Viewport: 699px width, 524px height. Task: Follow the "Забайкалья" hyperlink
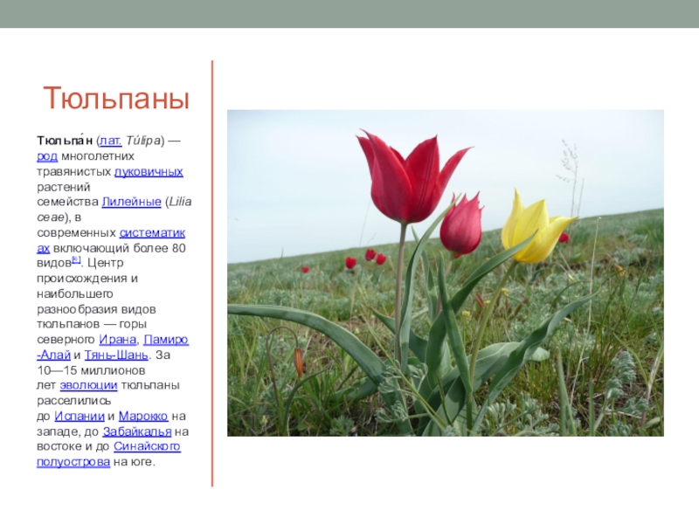136,431
